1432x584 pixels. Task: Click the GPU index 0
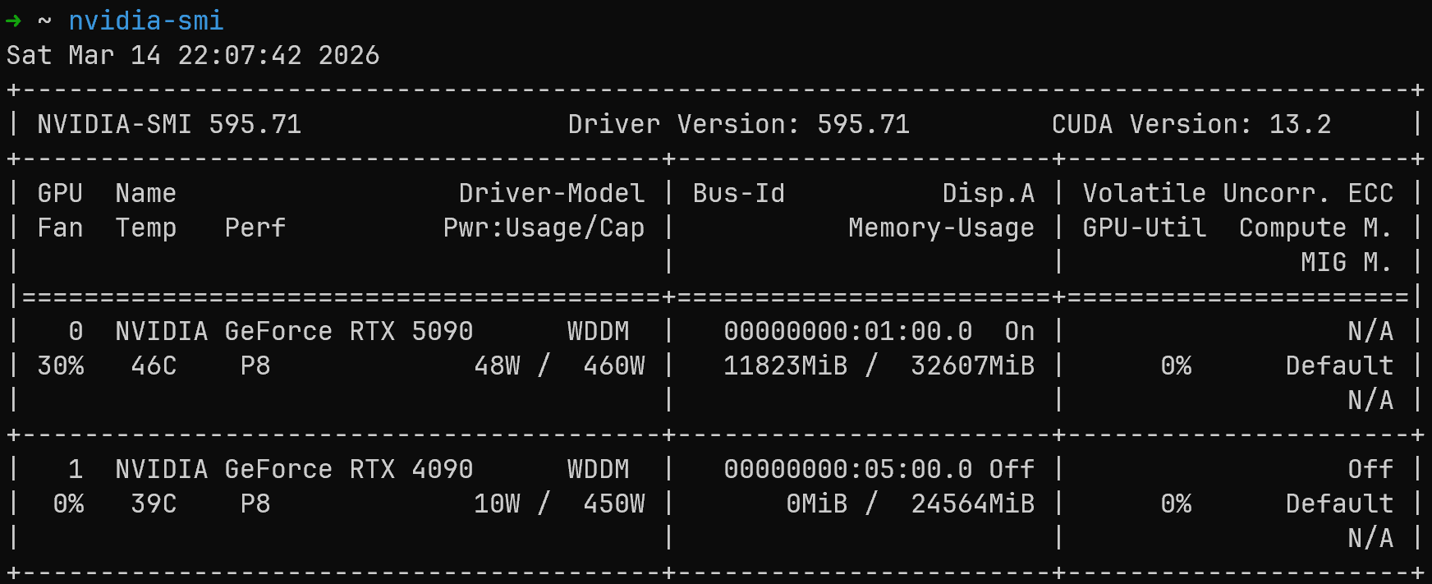76,331
